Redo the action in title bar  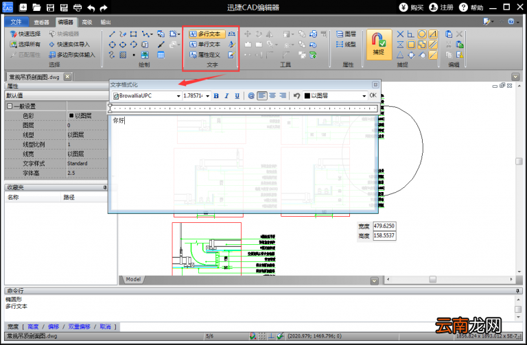104,8
